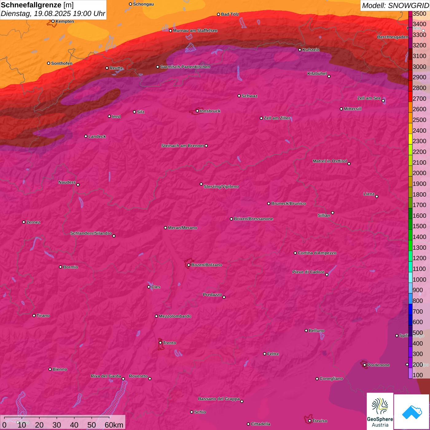Click the Meran/Merano label
This screenshot has width=430, height=430.
pyautogui.click(x=182, y=228)
